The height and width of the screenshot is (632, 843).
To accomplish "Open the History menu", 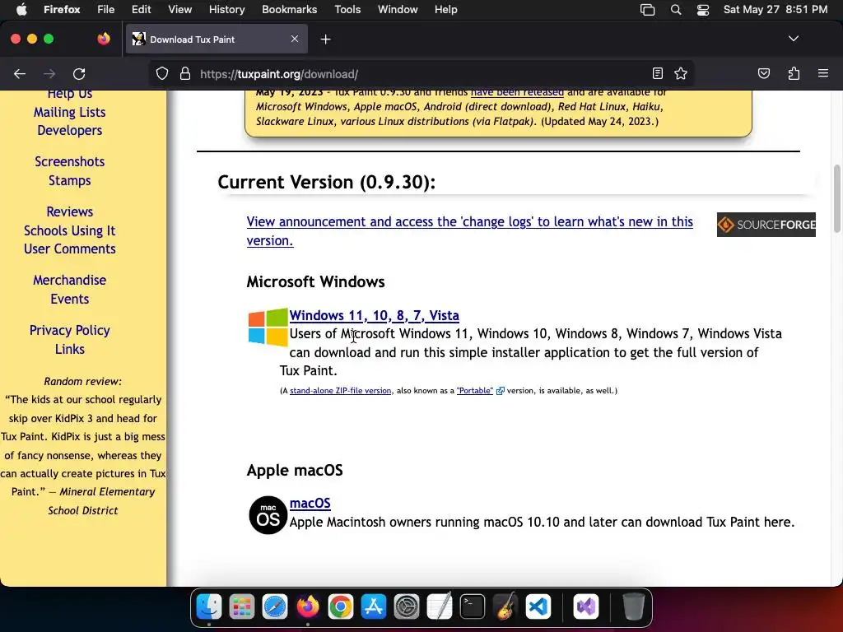I will tap(227, 10).
